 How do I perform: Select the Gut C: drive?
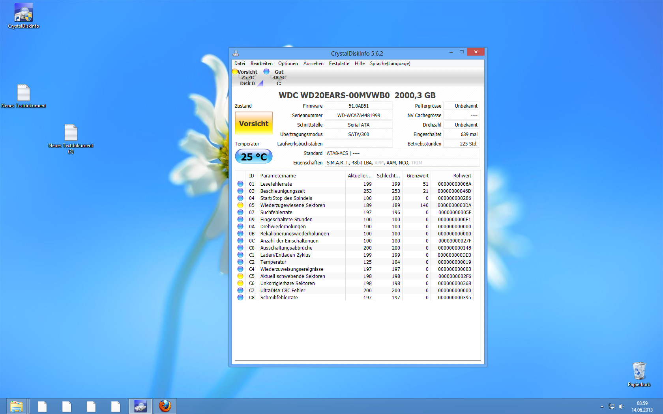[276, 77]
